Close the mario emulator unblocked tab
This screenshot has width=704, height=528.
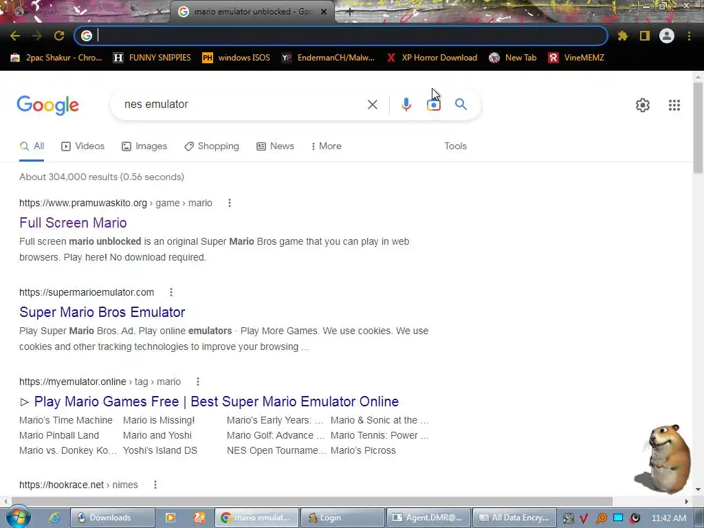(x=324, y=12)
